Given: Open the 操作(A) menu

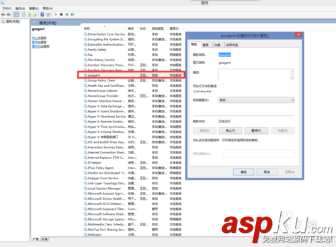Looking at the screenshot, I should tap(20, 9).
